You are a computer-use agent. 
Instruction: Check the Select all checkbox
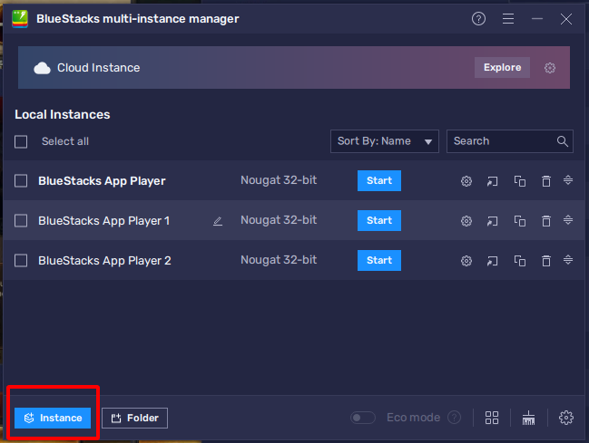pos(21,141)
